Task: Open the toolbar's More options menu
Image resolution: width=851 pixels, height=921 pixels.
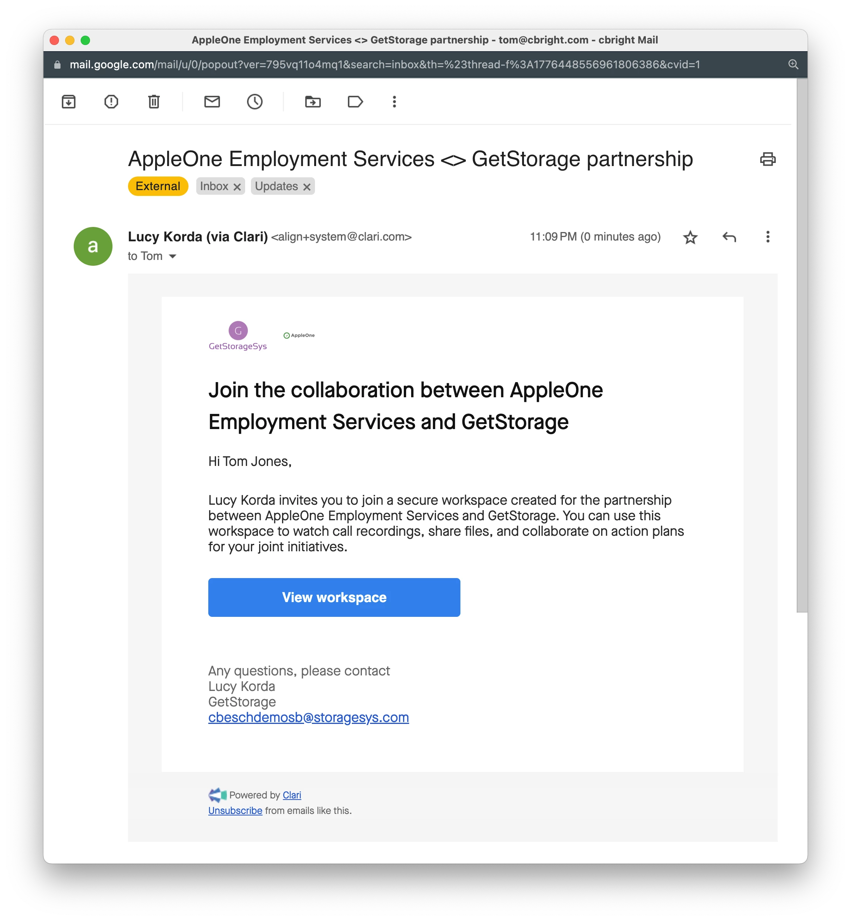Action: click(394, 102)
